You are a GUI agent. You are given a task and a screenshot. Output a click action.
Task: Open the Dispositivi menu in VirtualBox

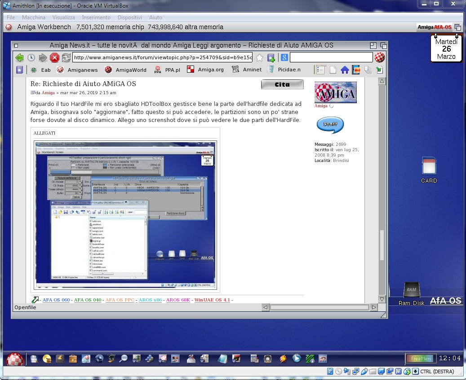[x=129, y=17]
